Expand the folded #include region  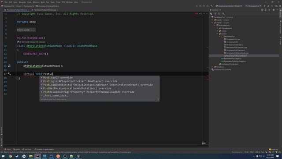(x=26, y=30)
